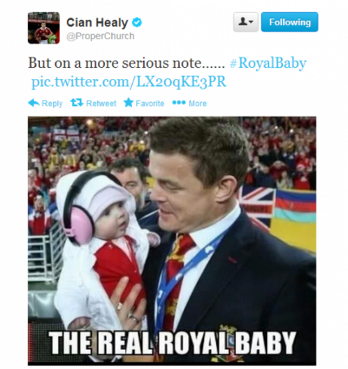Click the three-dot More icon
The width and height of the screenshot is (348, 369).
(x=179, y=103)
